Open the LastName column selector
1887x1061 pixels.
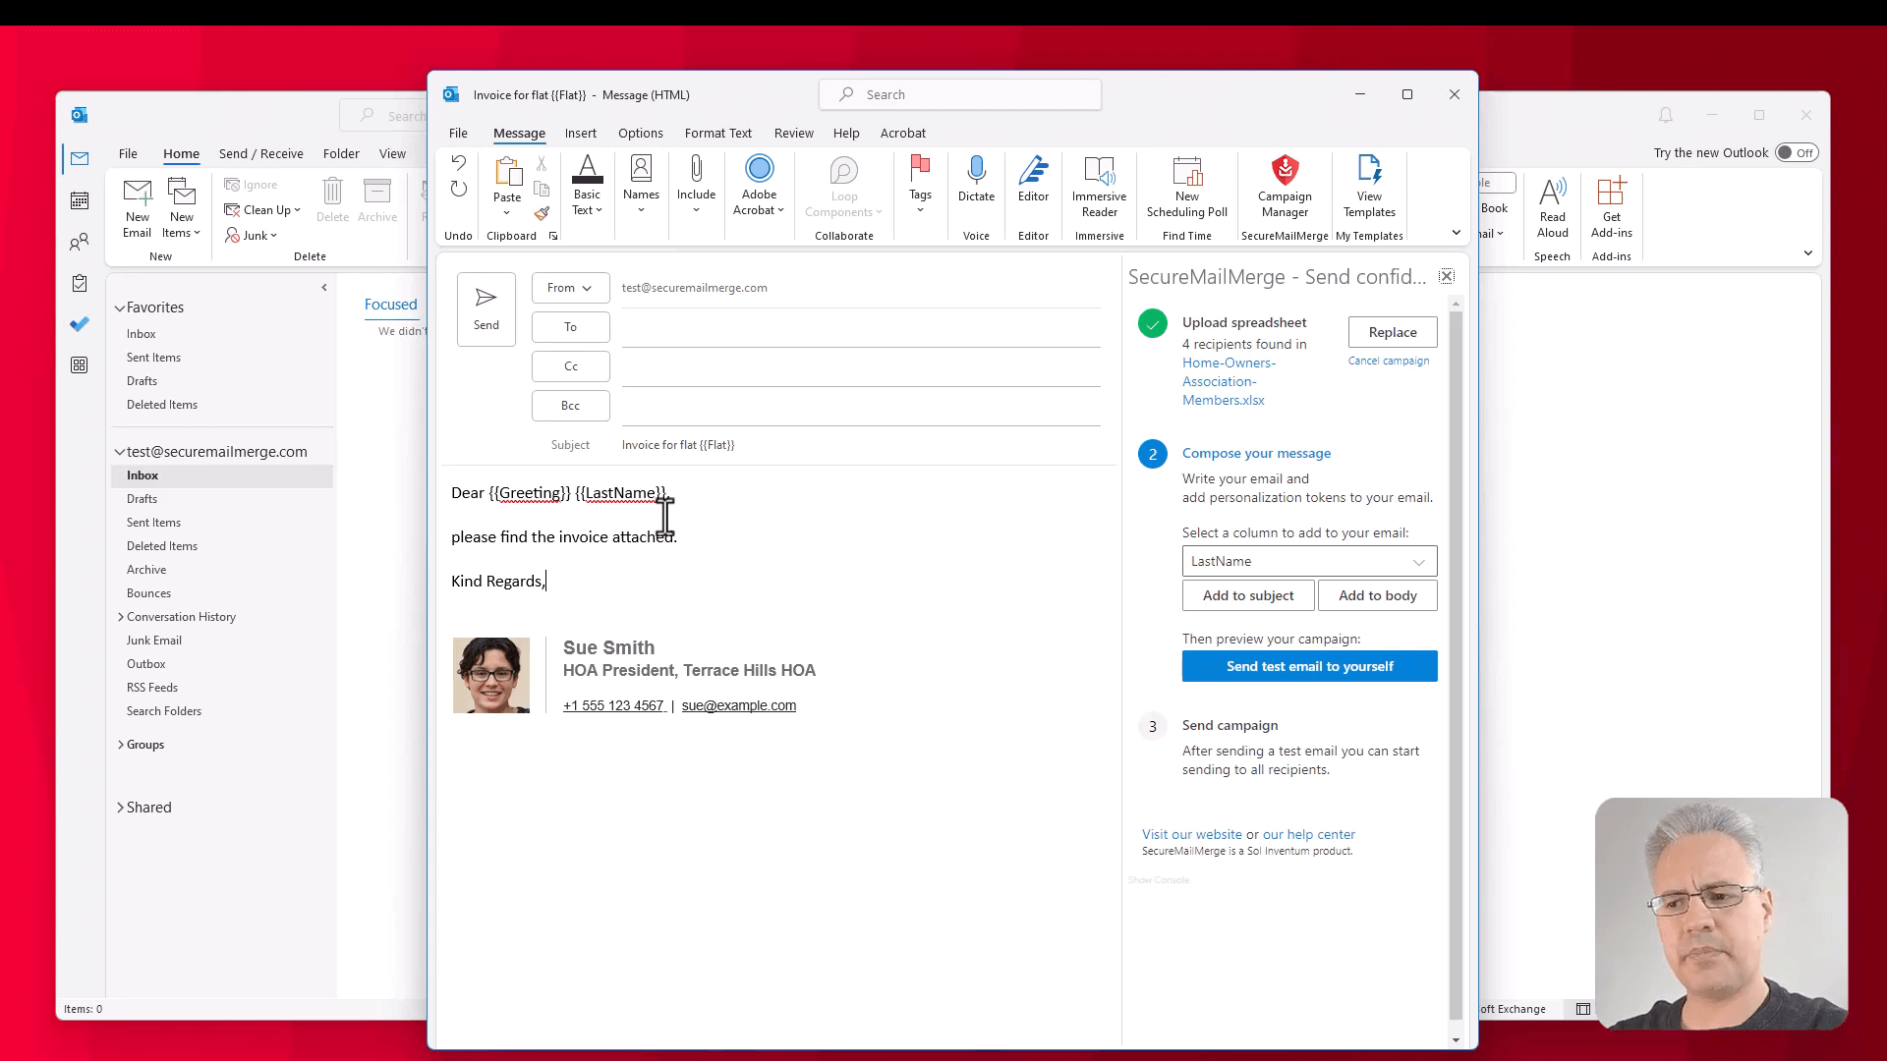click(1308, 561)
